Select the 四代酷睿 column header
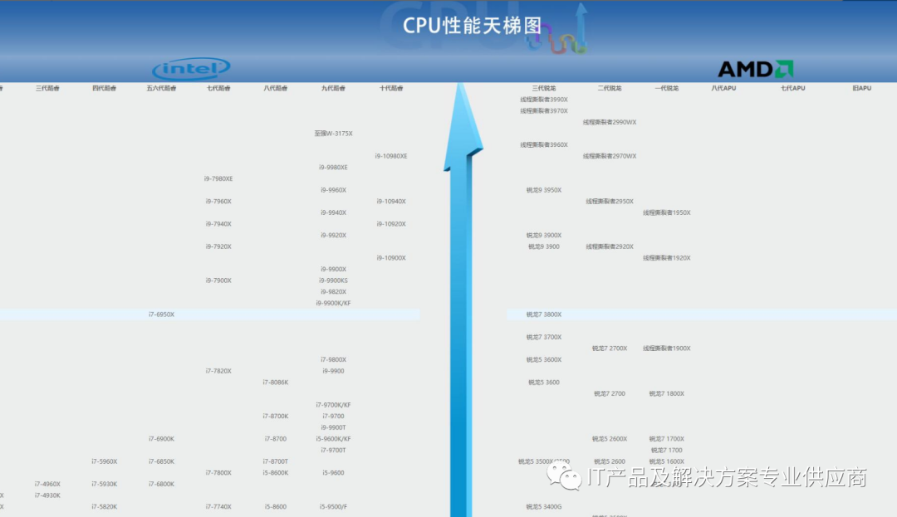The width and height of the screenshot is (897, 517). (104, 88)
